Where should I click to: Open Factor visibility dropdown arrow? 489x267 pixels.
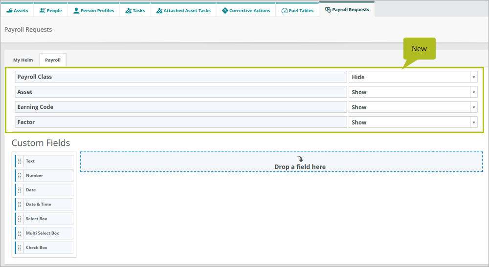coord(473,123)
